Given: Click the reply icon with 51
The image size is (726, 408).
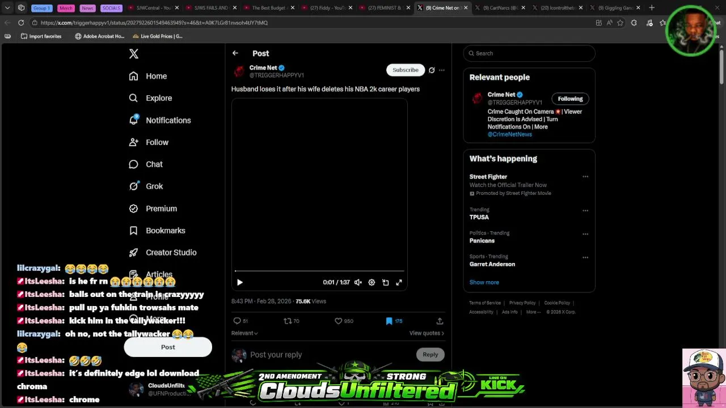Looking at the screenshot, I should pos(240,321).
